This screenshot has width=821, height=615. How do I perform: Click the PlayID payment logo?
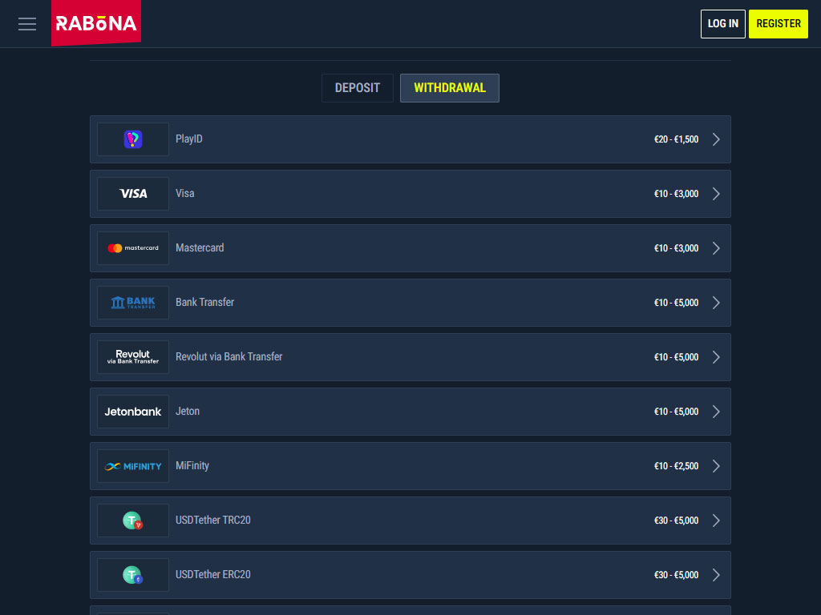[133, 139]
